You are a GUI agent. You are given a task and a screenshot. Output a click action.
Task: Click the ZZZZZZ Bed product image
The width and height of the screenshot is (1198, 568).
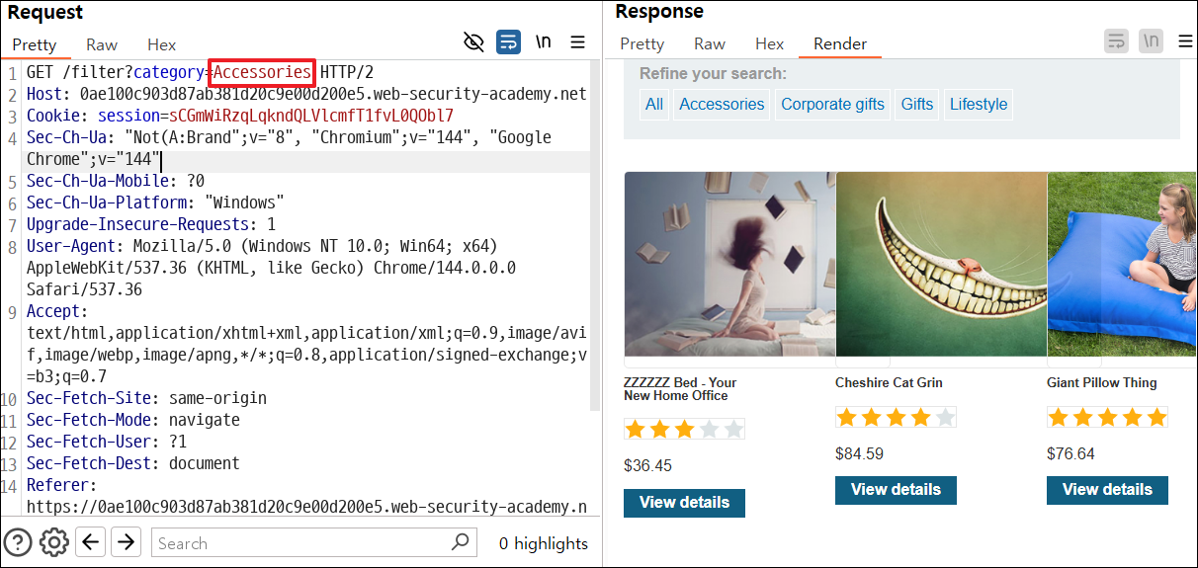pyautogui.click(x=729, y=264)
